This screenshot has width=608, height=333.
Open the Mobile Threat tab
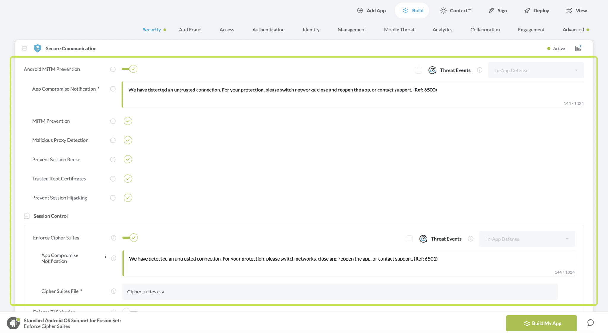tap(399, 30)
